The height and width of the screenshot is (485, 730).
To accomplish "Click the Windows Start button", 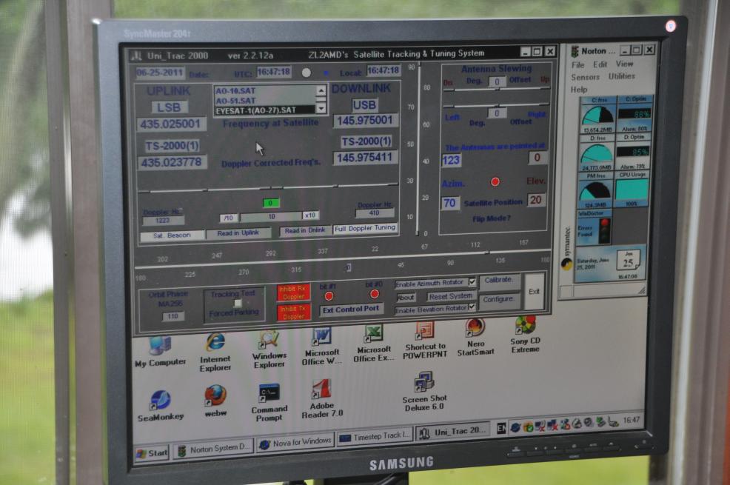I will (x=152, y=453).
